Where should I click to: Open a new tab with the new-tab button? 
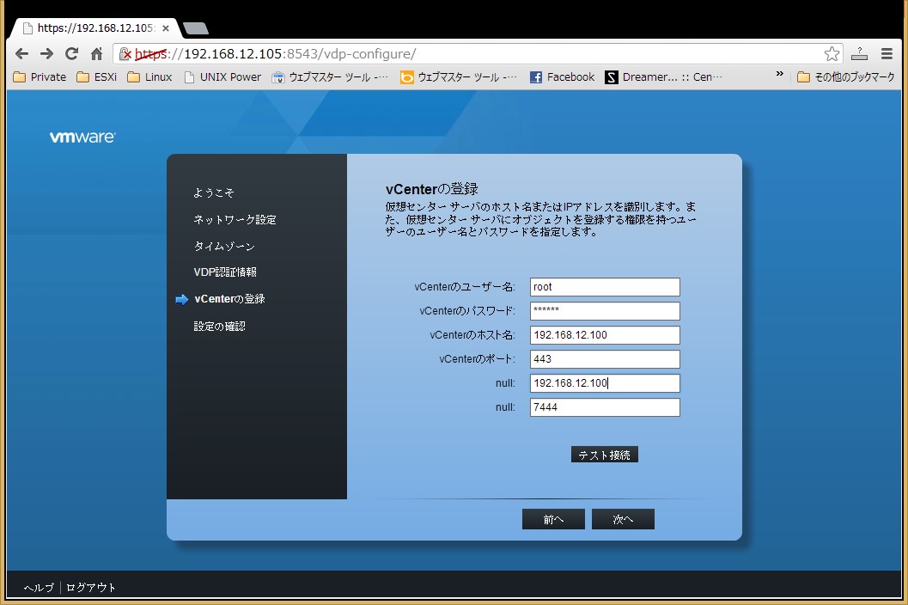[x=196, y=27]
